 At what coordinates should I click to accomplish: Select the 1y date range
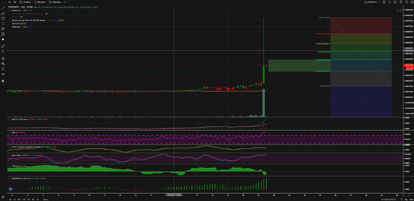coord(14,199)
